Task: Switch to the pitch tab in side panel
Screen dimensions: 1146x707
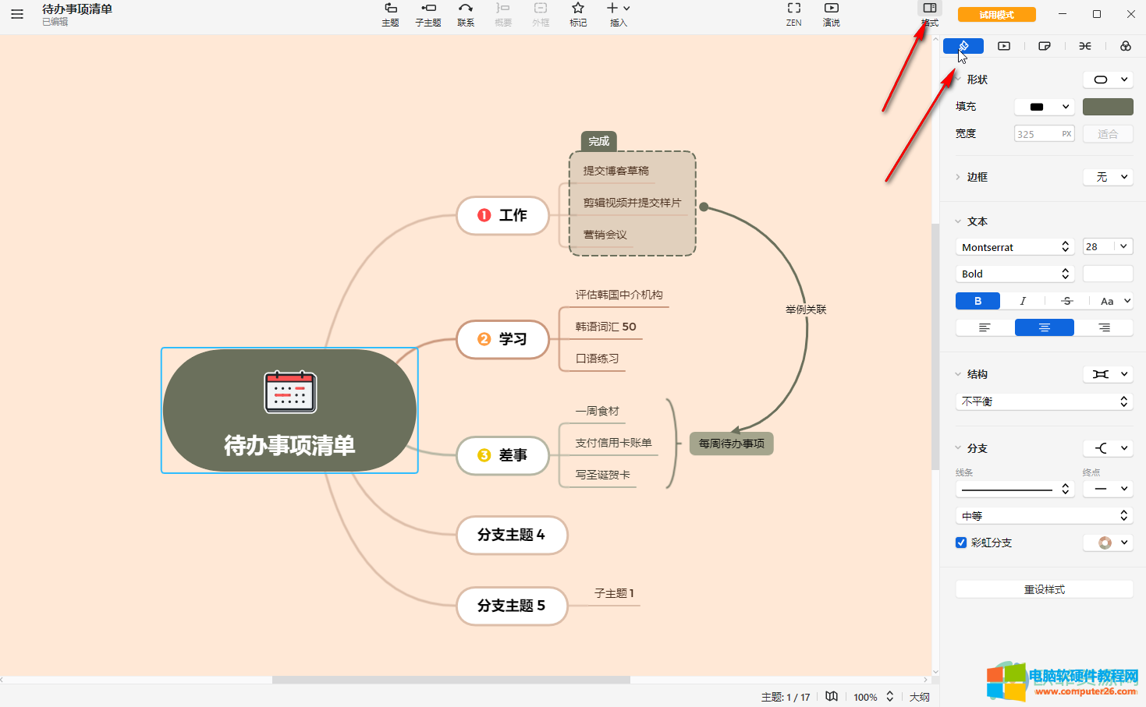Action: (x=1004, y=46)
